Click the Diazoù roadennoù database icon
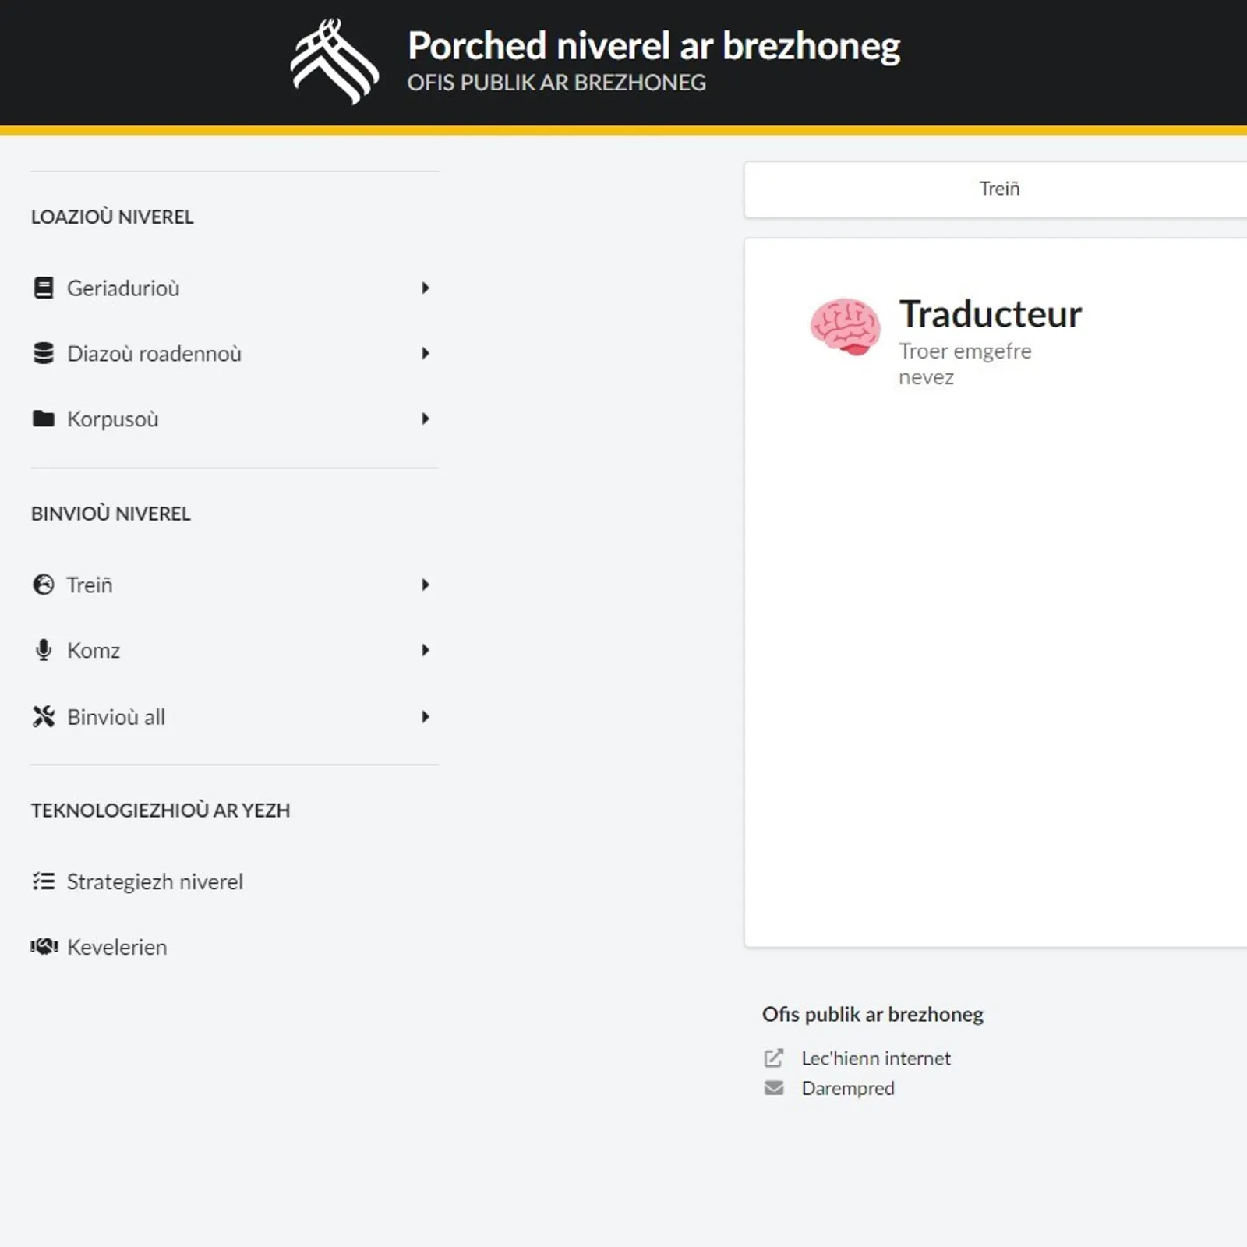The image size is (1247, 1247). [44, 354]
